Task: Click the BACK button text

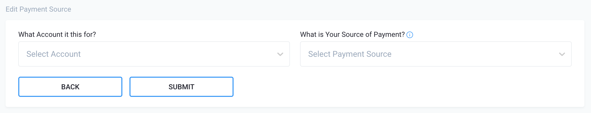Action: 70,87
